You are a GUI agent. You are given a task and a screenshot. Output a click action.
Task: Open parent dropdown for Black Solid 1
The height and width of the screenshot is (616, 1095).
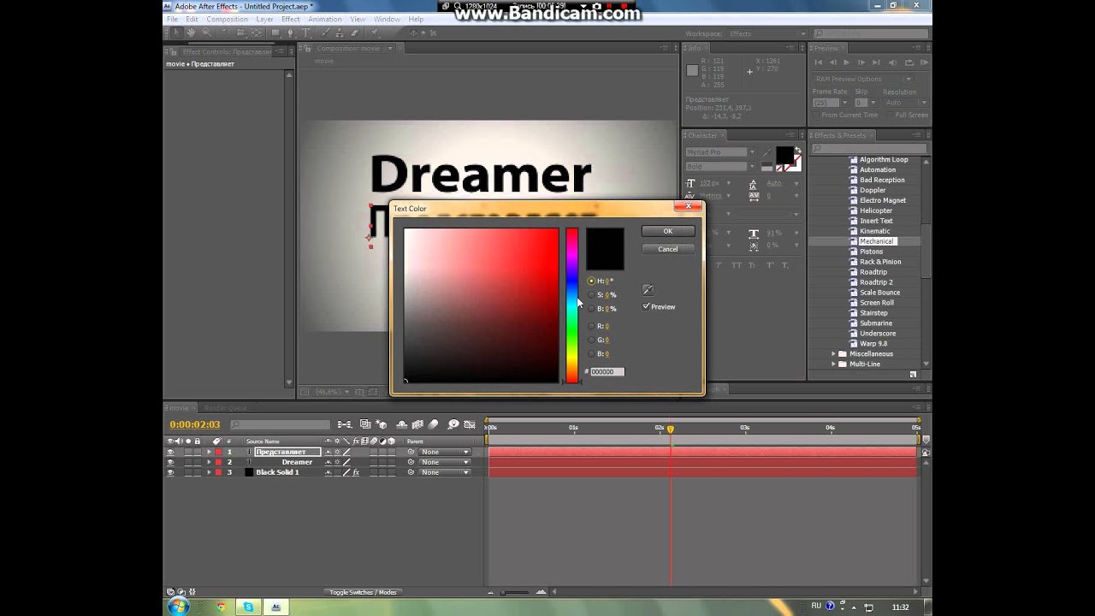click(445, 472)
